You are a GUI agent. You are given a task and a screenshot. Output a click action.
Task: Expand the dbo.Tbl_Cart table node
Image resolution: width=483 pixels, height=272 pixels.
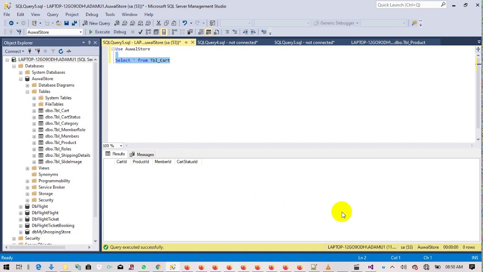point(34,111)
